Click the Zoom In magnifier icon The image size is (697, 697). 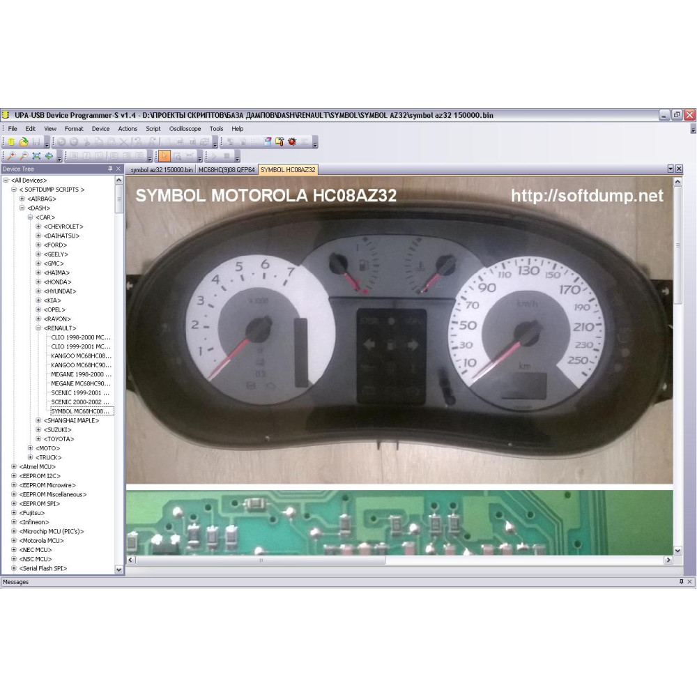(x=11, y=156)
